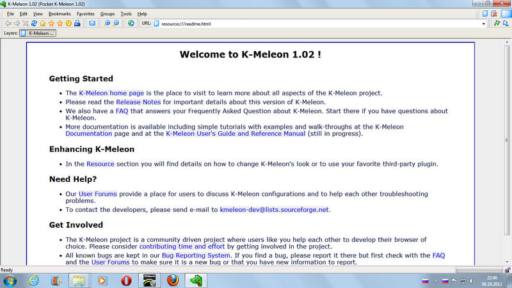This screenshot has height=288, width=512.
Task: Click the Windows Start orb
Action: (10, 281)
